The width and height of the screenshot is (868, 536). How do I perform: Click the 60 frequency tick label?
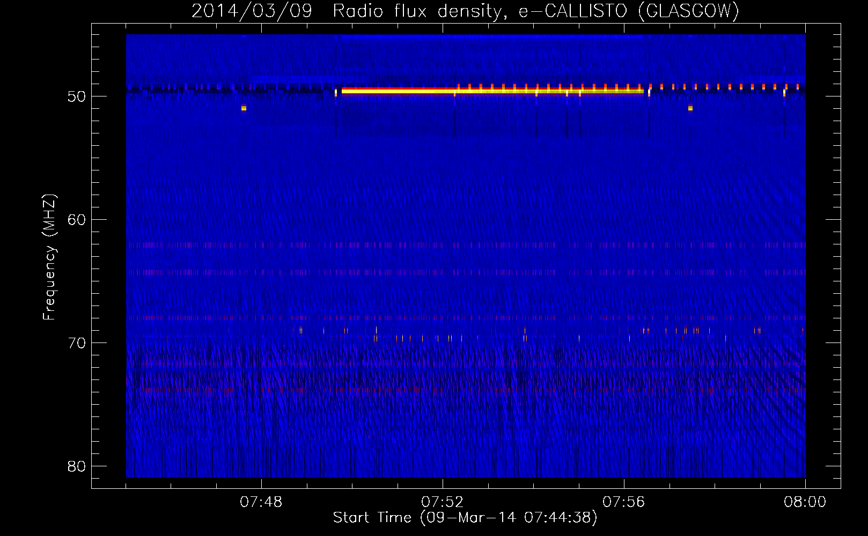click(77, 220)
